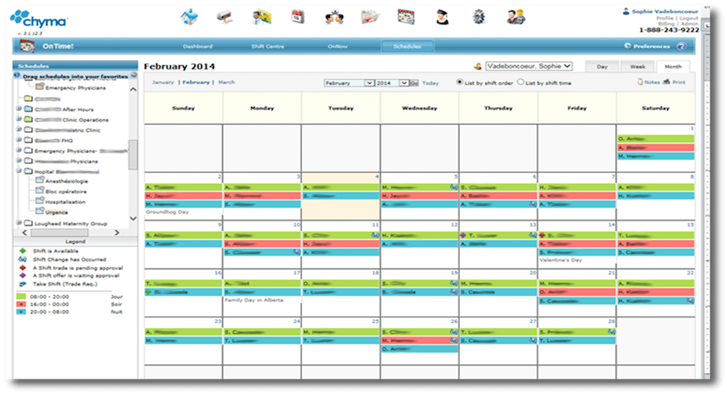Click the Print printer icon
This screenshot has height=408, width=727.
(x=667, y=82)
